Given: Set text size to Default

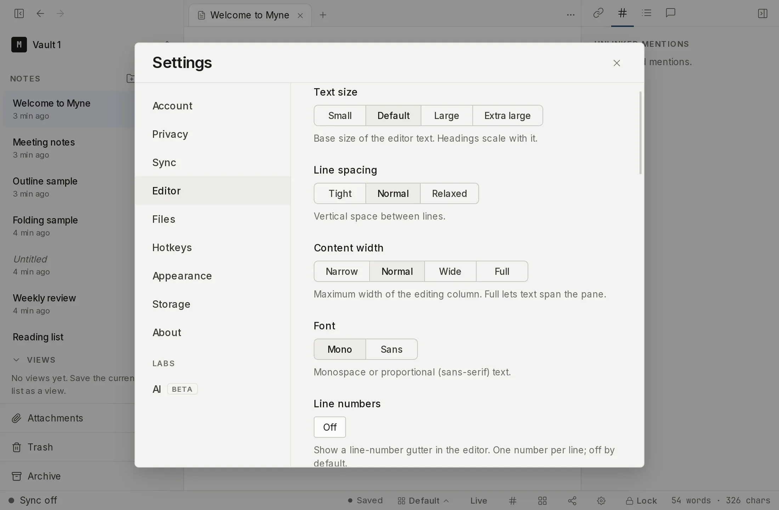Looking at the screenshot, I should pos(393,115).
